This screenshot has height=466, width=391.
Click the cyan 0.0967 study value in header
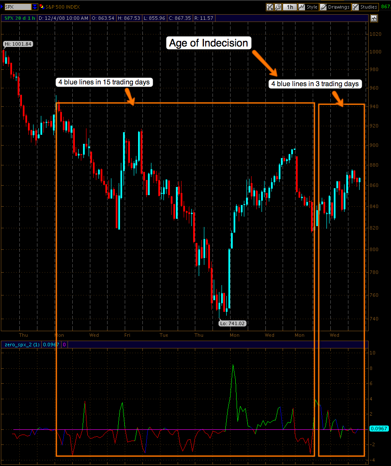click(x=51, y=345)
